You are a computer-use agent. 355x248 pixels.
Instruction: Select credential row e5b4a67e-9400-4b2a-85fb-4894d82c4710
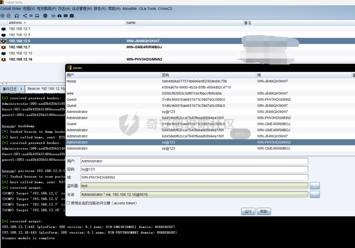click(210, 87)
